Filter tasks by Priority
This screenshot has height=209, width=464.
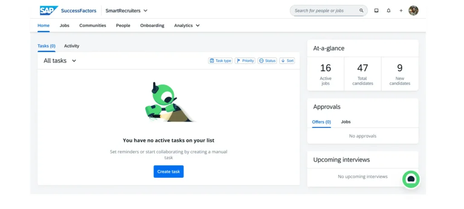[245, 61]
